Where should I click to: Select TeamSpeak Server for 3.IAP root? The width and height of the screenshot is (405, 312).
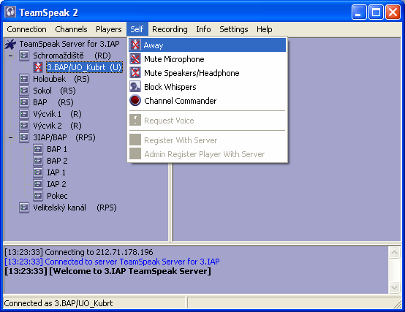pos(69,44)
